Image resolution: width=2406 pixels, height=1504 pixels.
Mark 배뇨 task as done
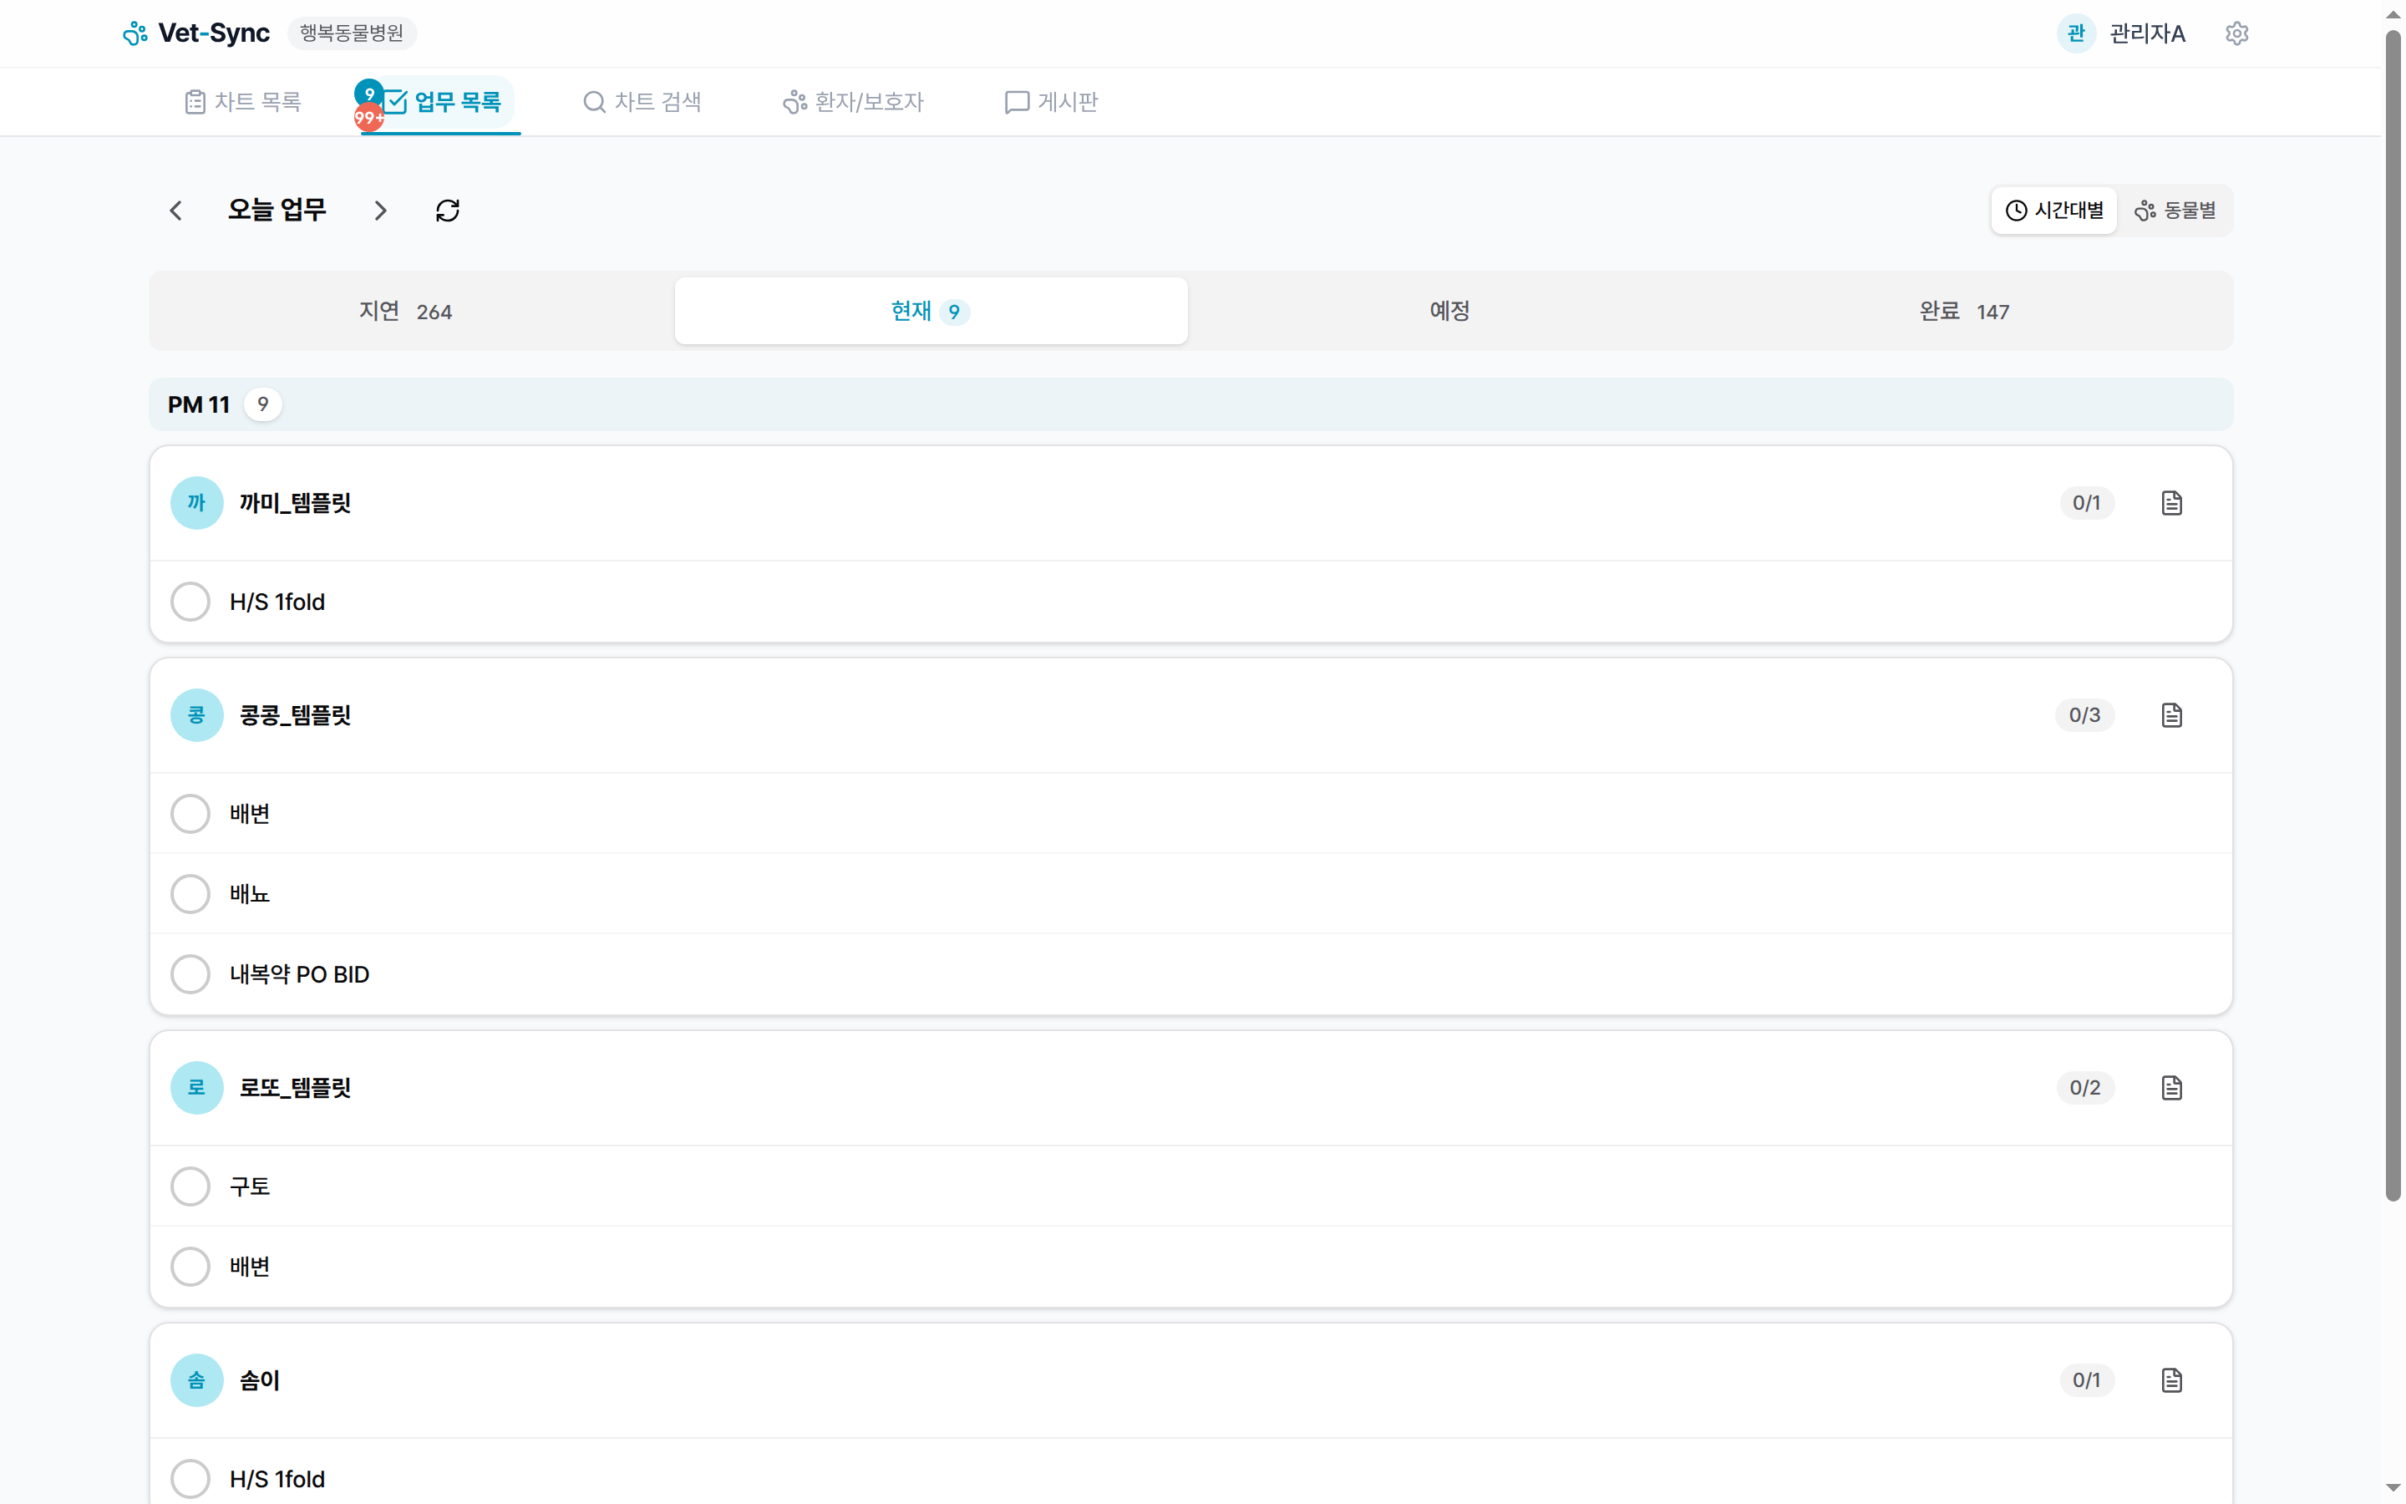coord(190,893)
